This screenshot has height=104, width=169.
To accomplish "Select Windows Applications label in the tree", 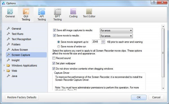I will click(x=24, y=65).
